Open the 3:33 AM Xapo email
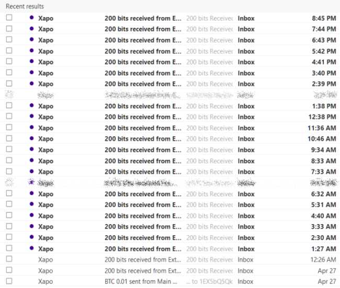The width and height of the screenshot is (340, 288). [x=143, y=227]
